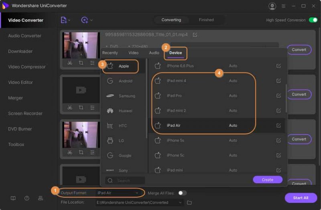Open dropdown arrow next to Add Files
321x210 pixels.
click(x=69, y=20)
